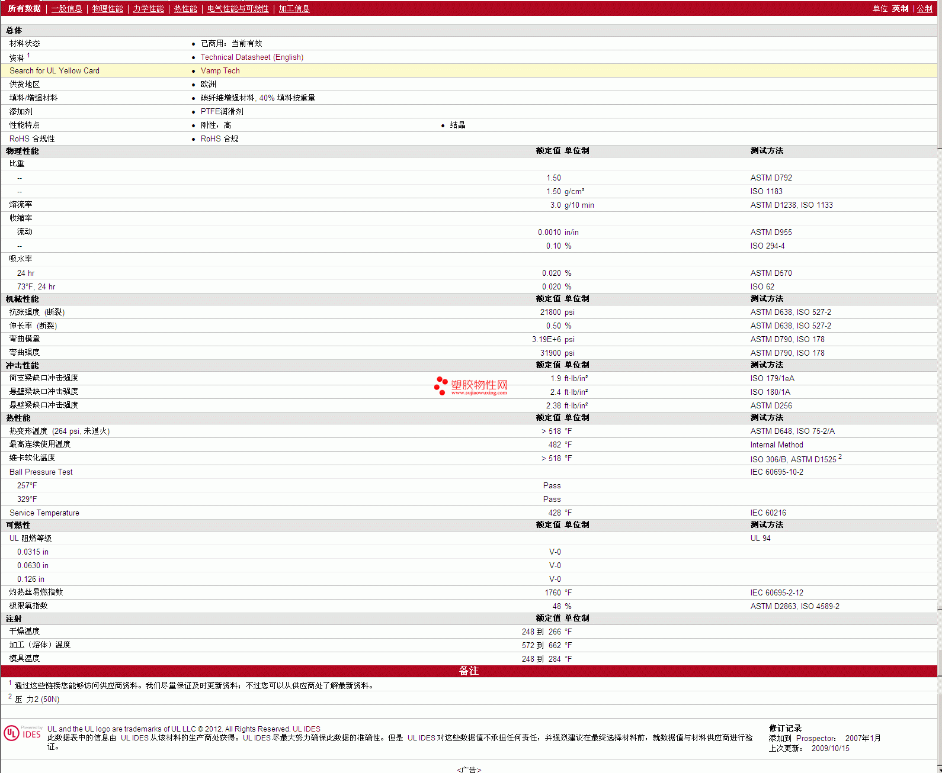The image size is (942, 773).
Task: Click the Vamp Tech link
Action: coord(220,70)
